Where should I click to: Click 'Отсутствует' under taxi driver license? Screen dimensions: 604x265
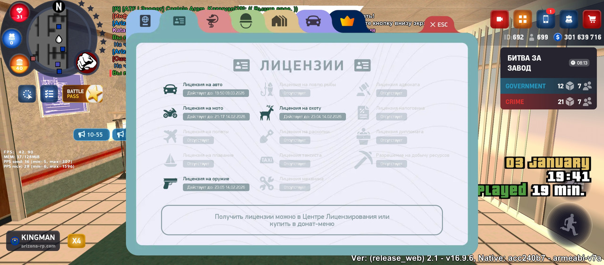tap(295, 164)
